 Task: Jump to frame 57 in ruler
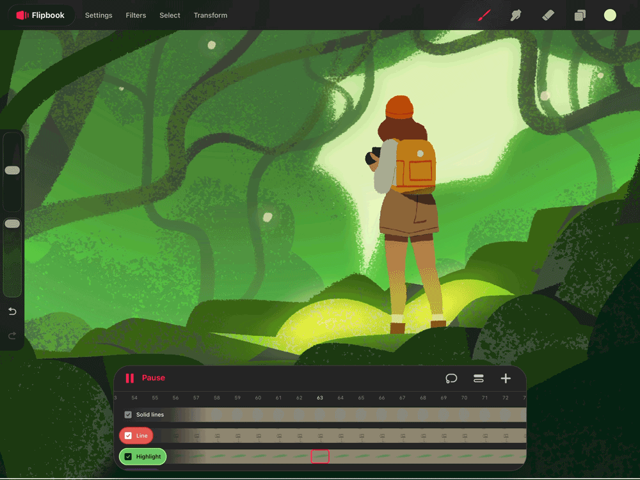point(196,397)
